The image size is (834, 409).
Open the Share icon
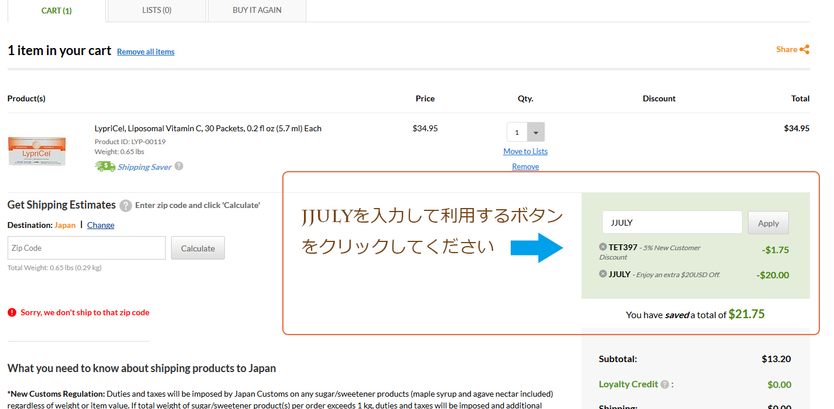click(x=804, y=49)
